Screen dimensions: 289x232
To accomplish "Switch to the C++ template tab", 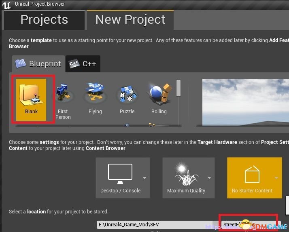I will coord(83,64).
